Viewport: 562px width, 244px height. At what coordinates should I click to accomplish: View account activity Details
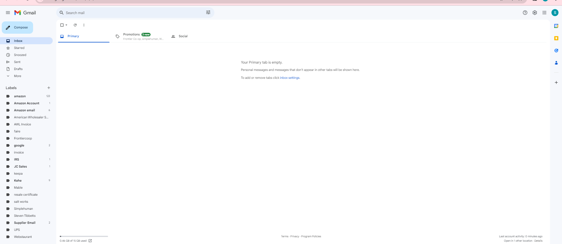538,241
